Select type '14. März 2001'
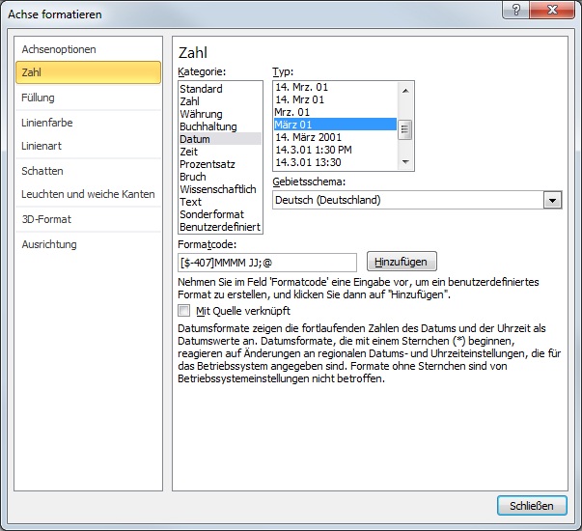Viewport: 582px width, 531px height. (x=335, y=137)
